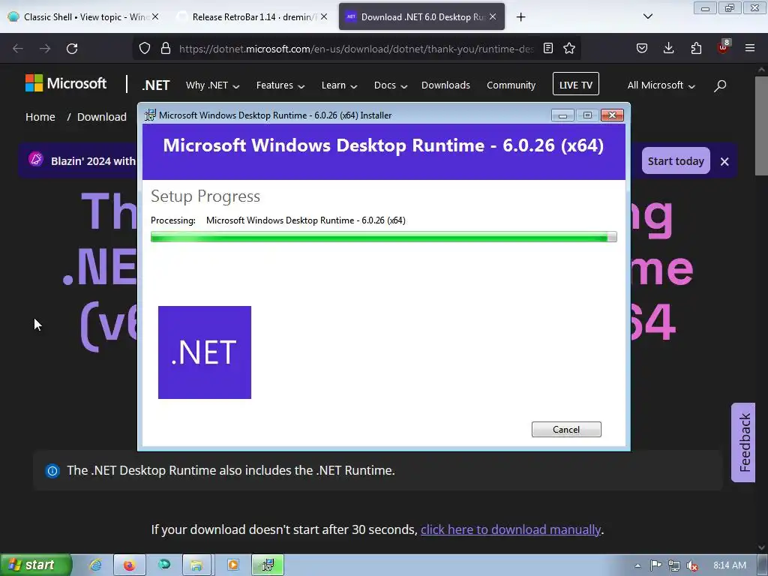768x576 pixels.
Task: Click the installer taskbar button
Action: tap(268, 565)
